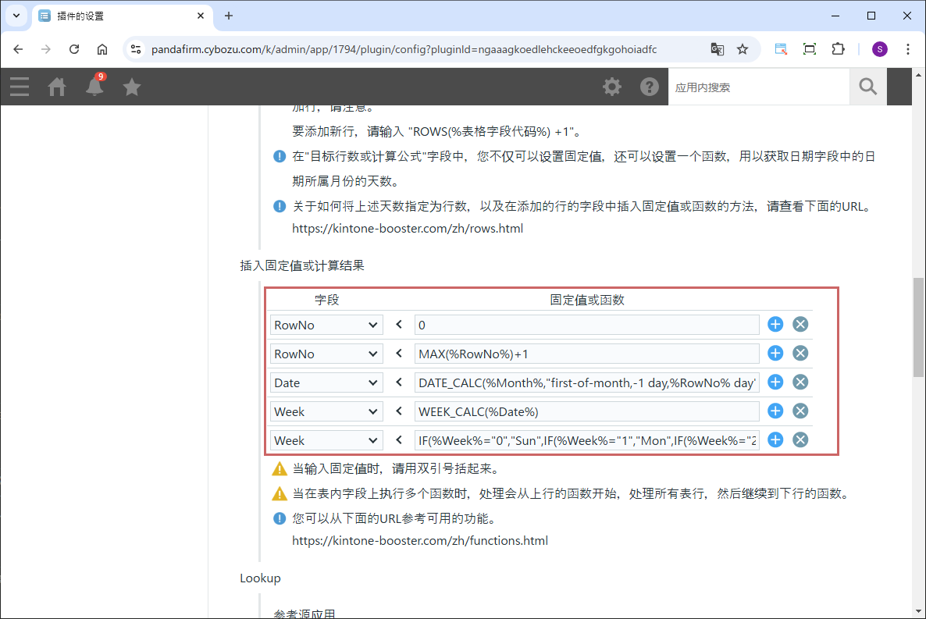Viewport: 926px width, 619px height.
Task: Click the WEEK_CALC(%Date%) formula field
Action: click(x=586, y=411)
